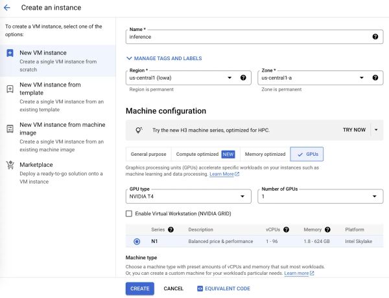Expand Manage Tags and Labels section
The image size is (389, 298).
click(x=164, y=58)
